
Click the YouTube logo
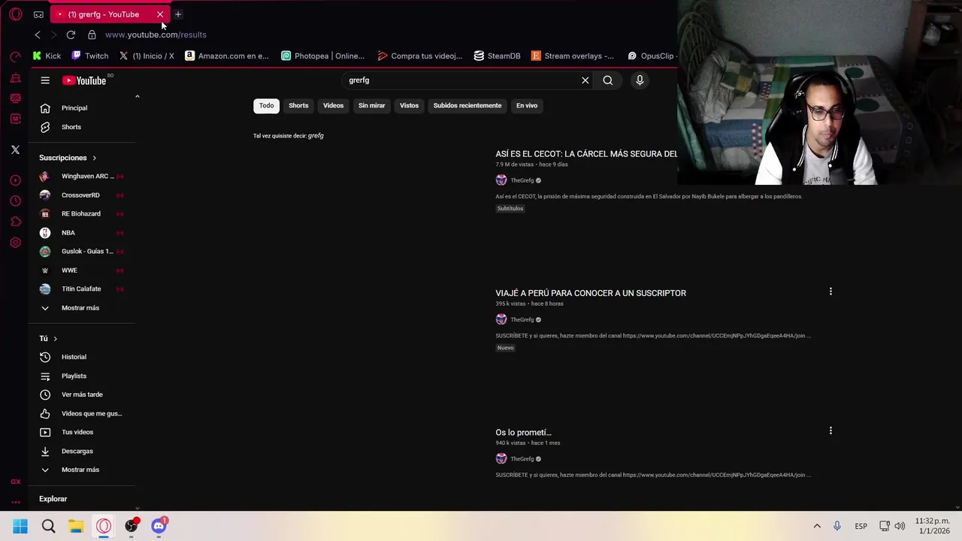coord(84,80)
